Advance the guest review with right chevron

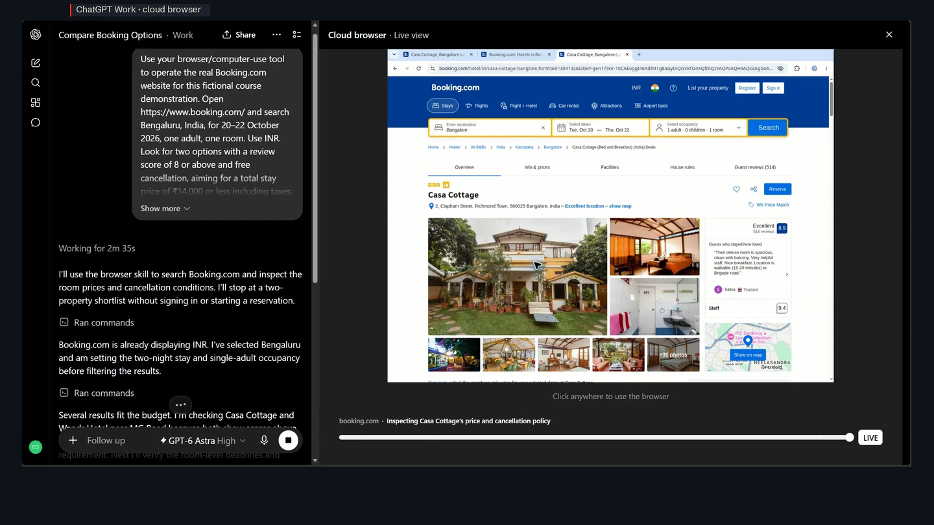pyautogui.click(x=787, y=274)
